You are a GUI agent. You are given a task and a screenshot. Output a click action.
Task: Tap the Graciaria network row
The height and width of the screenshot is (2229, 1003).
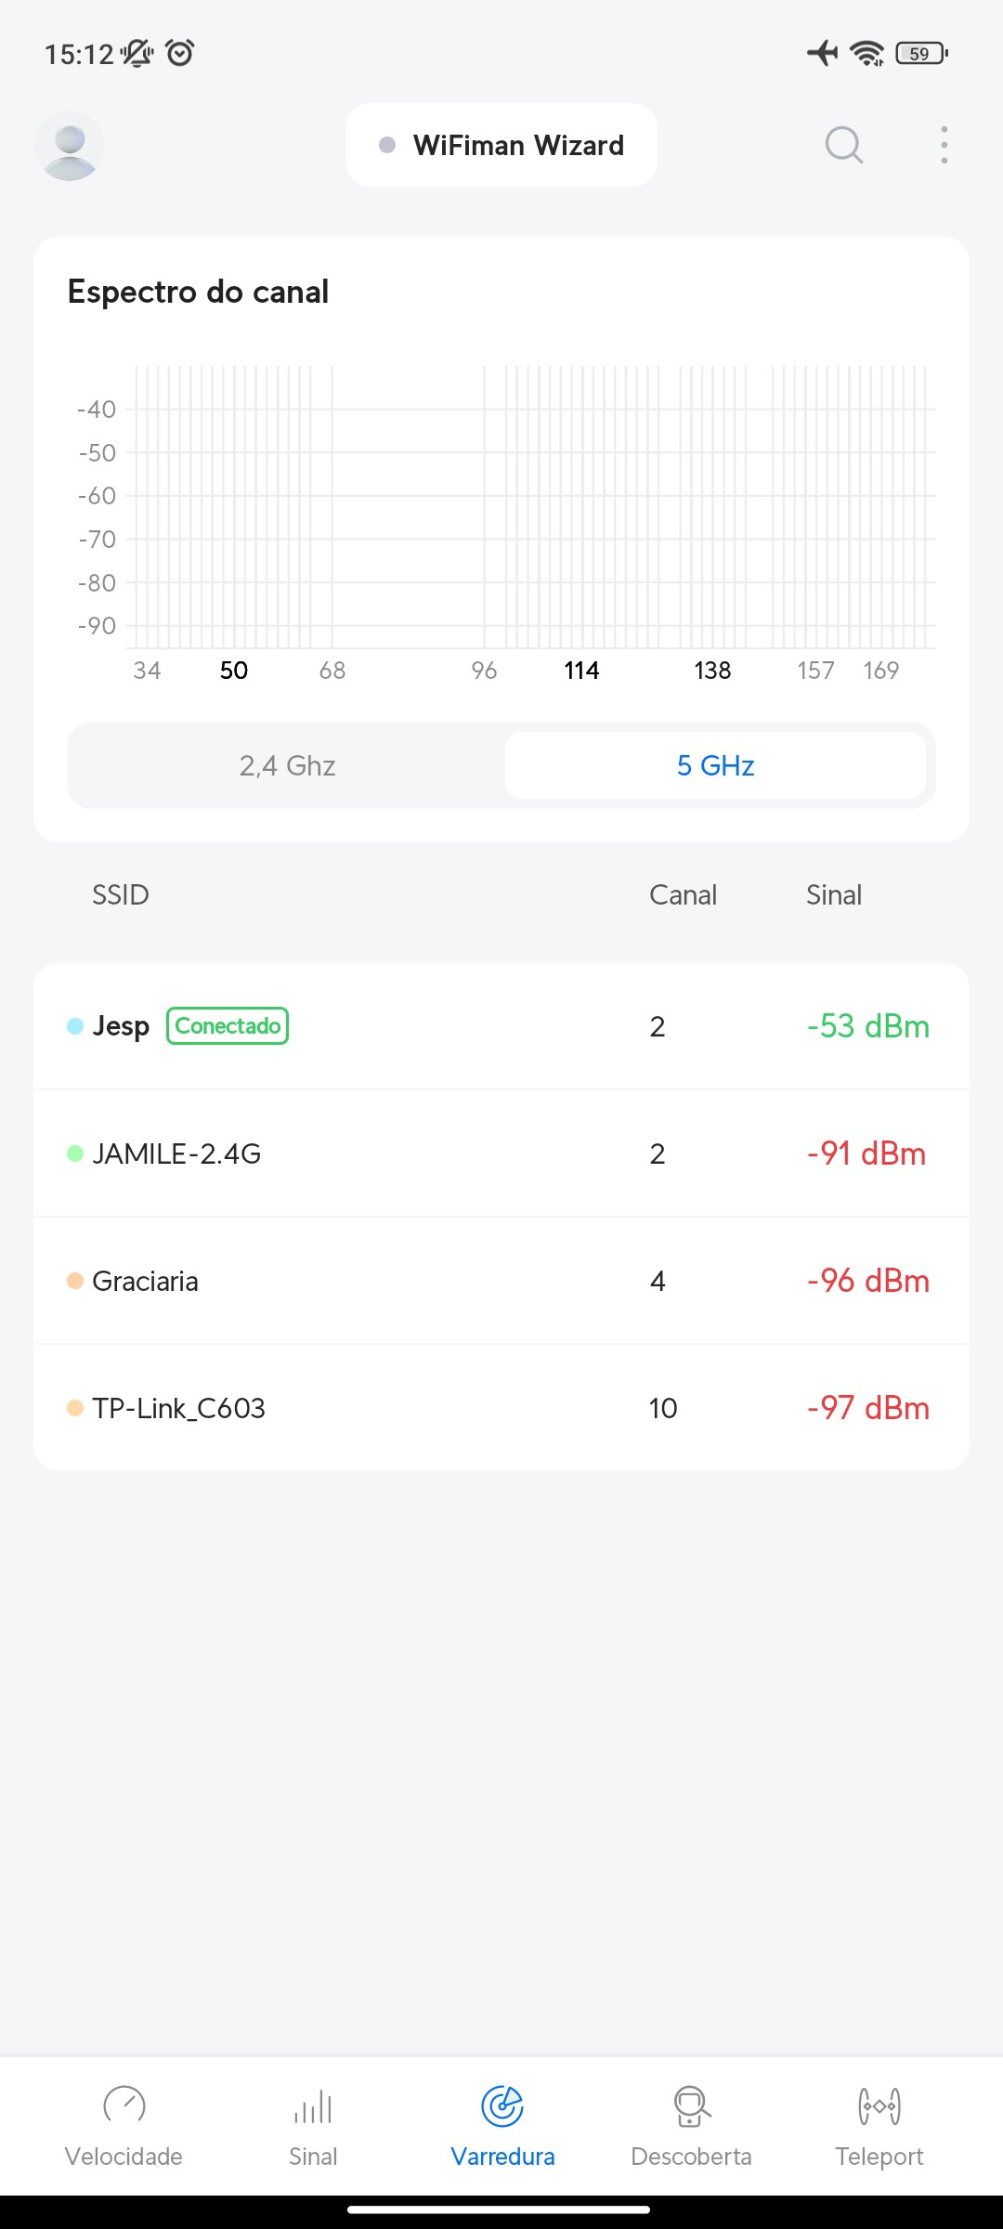coord(501,1281)
